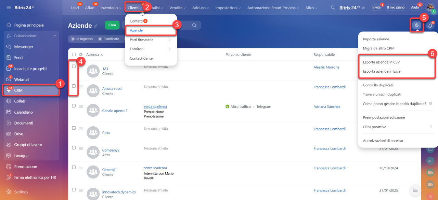This screenshot has width=438, height=200.
Task: Click the pin icon beside Aziende title
Action: (x=96, y=26)
